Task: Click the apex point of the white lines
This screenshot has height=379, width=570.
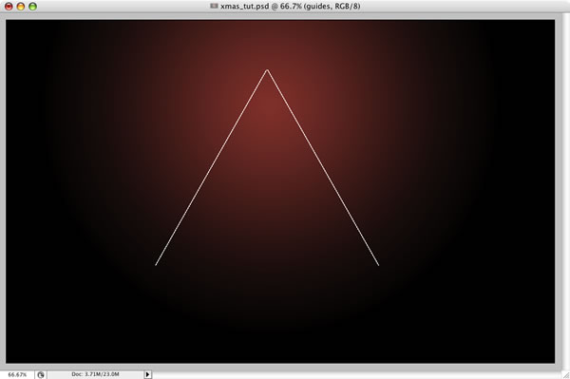Action: coord(267,69)
